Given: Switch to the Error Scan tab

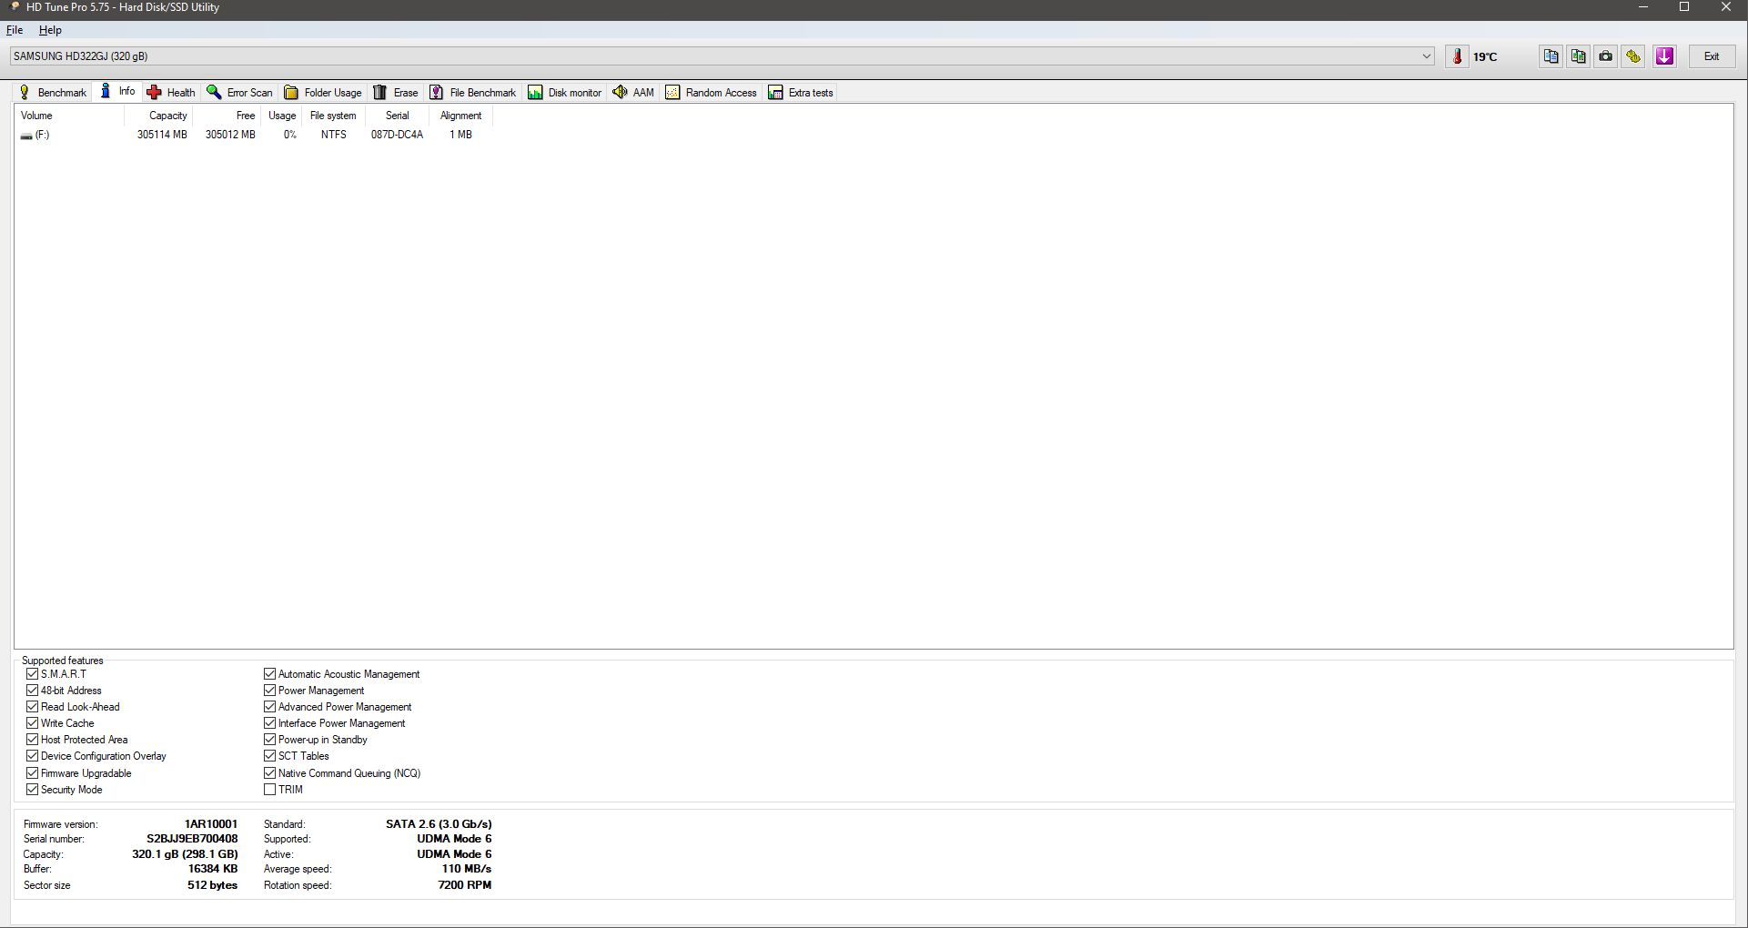Looking at the screenshot, I should 239,93.
